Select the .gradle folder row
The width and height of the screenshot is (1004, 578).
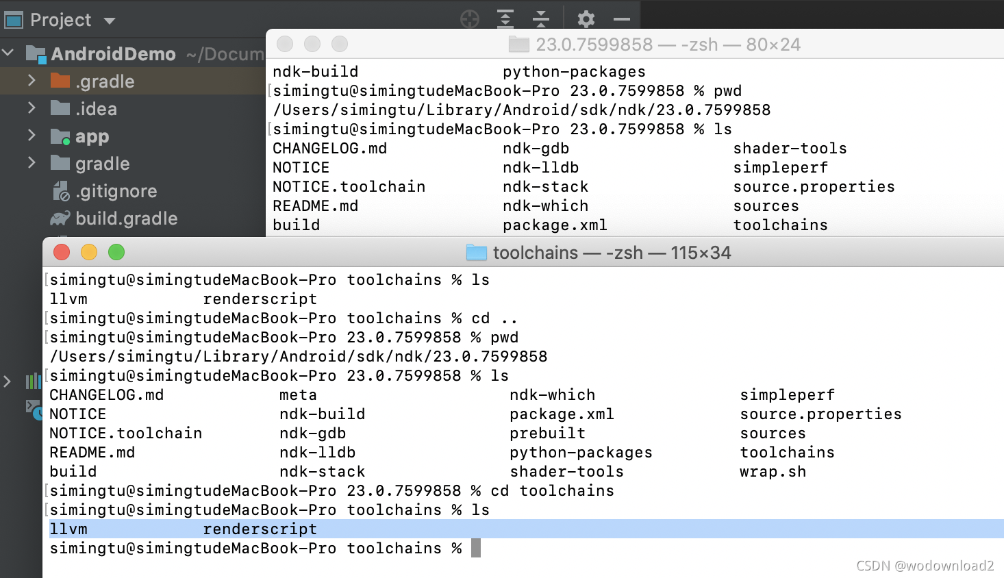(133, 81)
